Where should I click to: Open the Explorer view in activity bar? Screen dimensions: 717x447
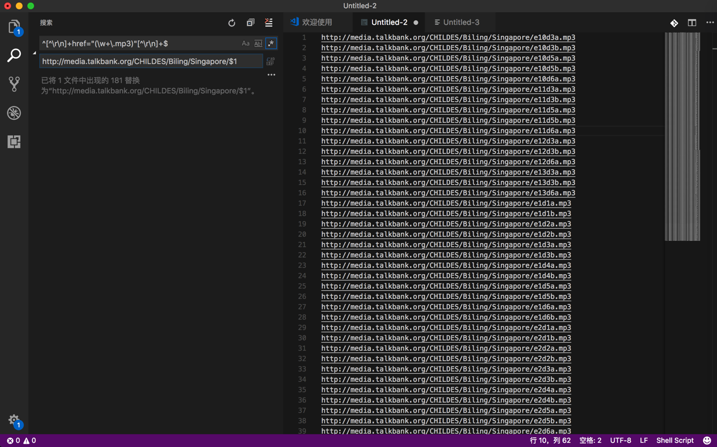coord(14,27)
